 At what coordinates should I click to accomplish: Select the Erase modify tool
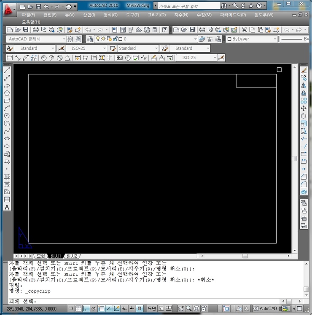(x=304, y=70)
